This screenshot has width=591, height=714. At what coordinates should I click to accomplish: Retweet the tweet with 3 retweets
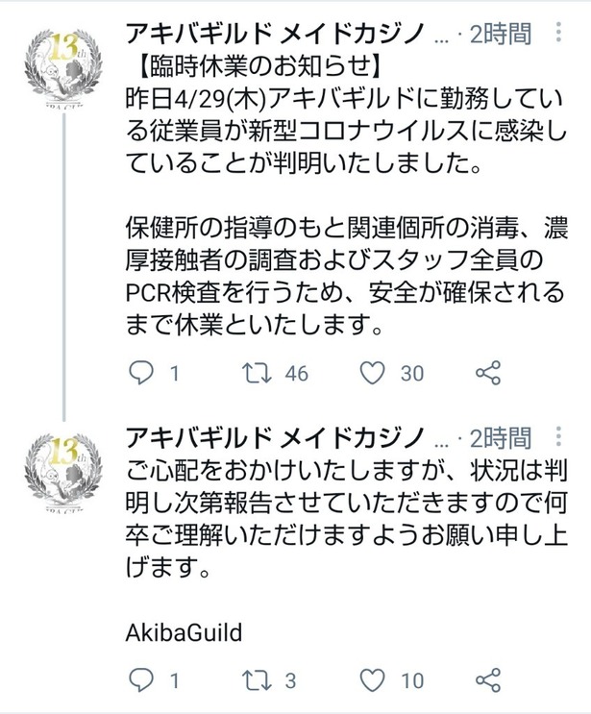254,681
